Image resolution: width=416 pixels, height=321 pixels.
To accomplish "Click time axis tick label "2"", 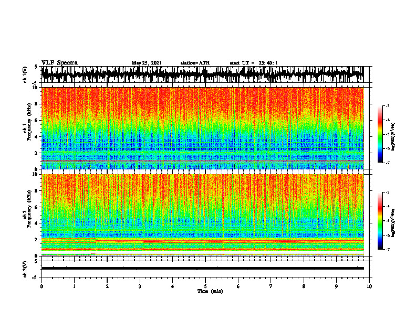I will coord(107,286).
